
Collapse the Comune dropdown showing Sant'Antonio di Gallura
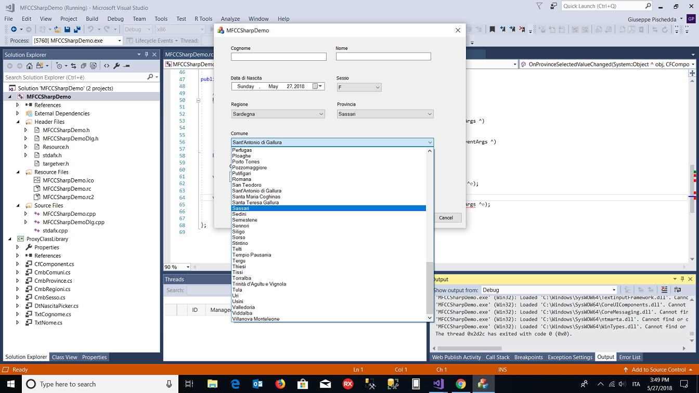[x=332, y=142]
